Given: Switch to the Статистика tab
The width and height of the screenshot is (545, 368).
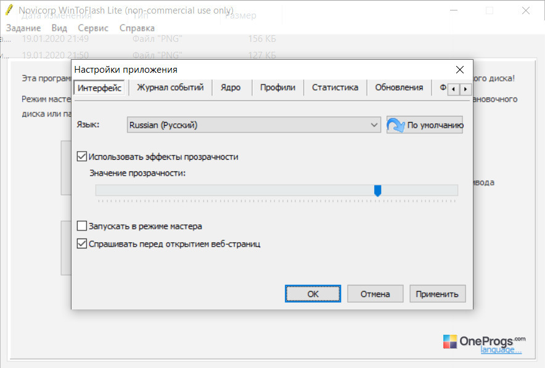Looking at the screenshot, I should pos(335,87).
